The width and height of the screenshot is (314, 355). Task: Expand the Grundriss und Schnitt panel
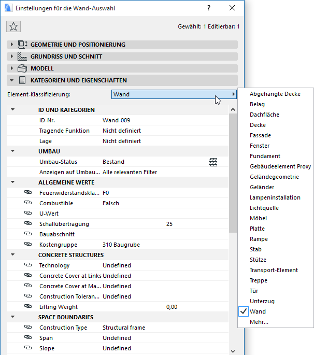12,56
